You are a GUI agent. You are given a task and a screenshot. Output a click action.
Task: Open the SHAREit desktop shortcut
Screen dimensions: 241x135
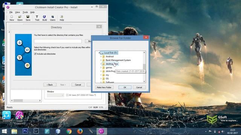[x=6, y=116]
